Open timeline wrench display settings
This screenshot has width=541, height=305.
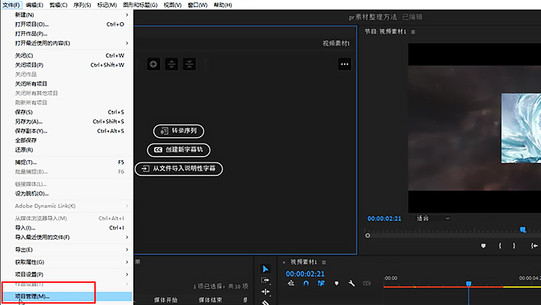(x=352, y=283)
